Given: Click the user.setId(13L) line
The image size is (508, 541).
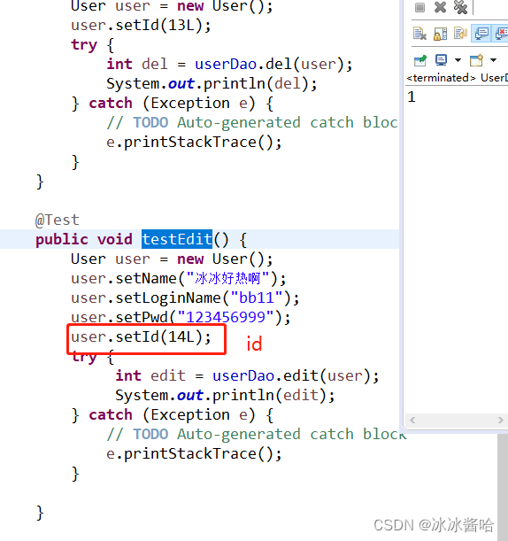Looking at the screenshot, I should click(141, 26).
